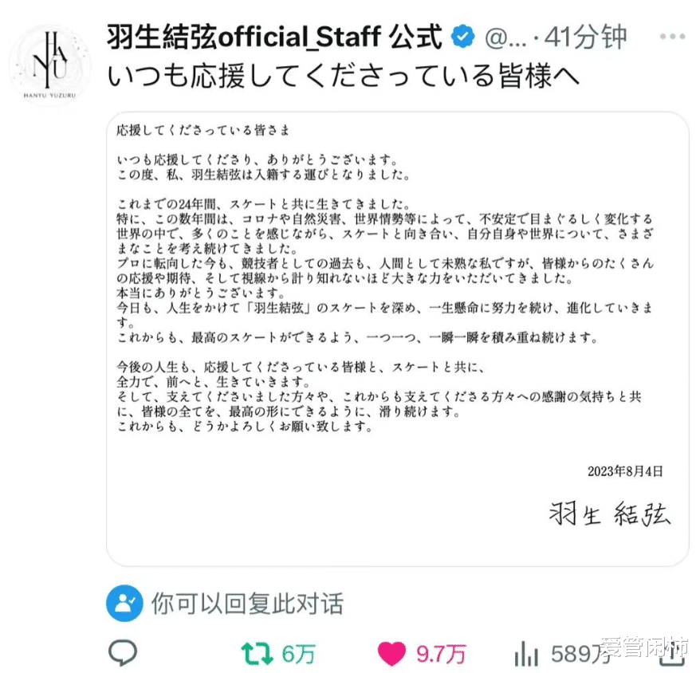700x673 pixels.
Task: Click the blue reply-permission person icon
Action: point(124,604)
